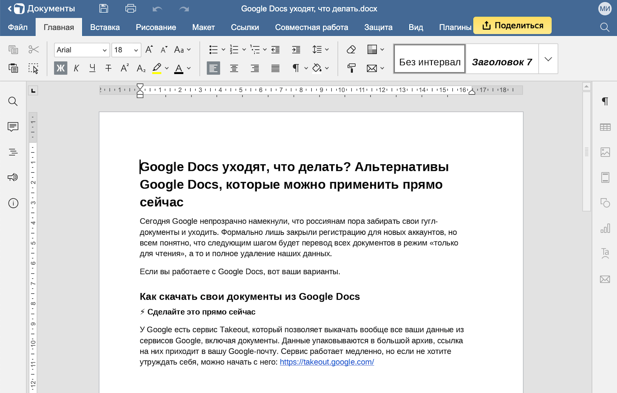Go back to Документы
This screenshot has width=617, height=393.
[41, 8]
